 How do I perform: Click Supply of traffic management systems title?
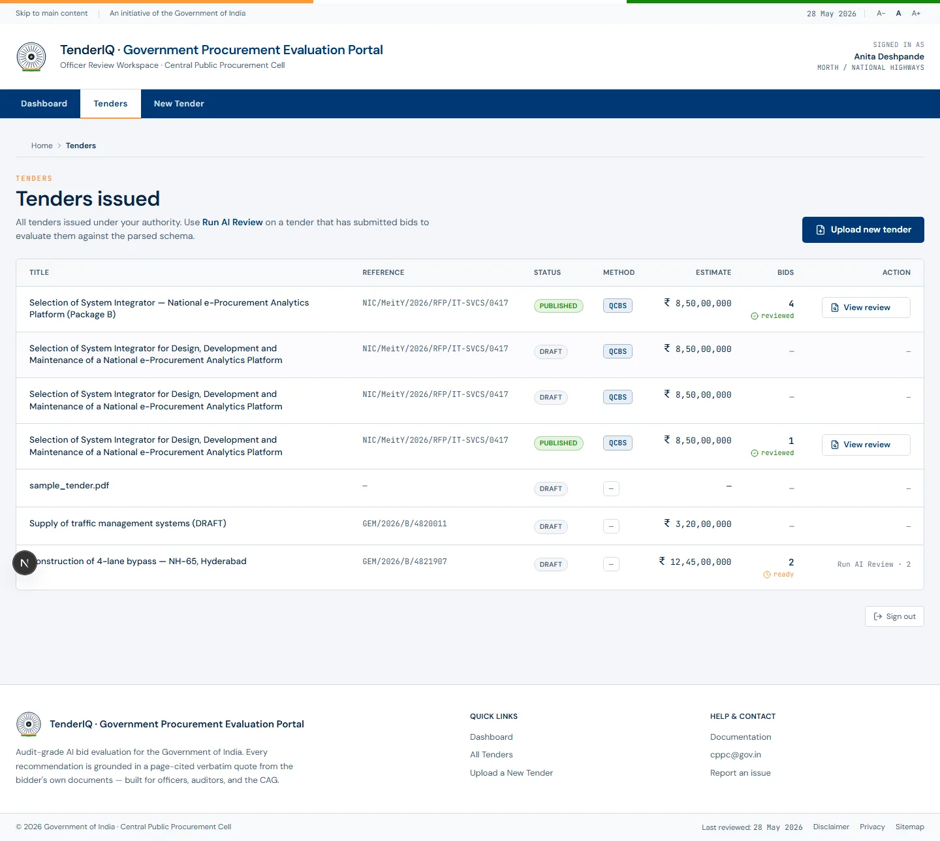[128, 524]
